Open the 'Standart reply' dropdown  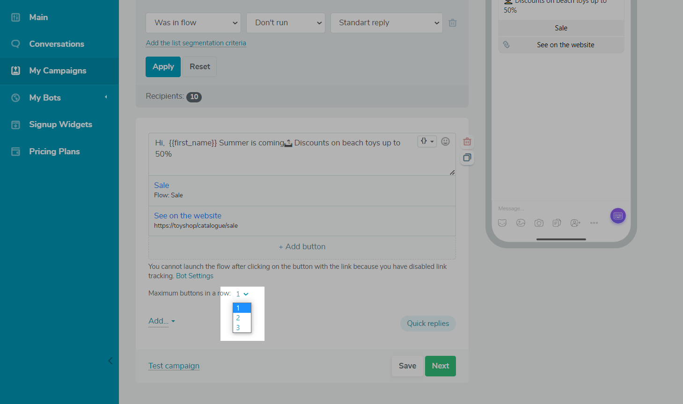coord(387,23)
